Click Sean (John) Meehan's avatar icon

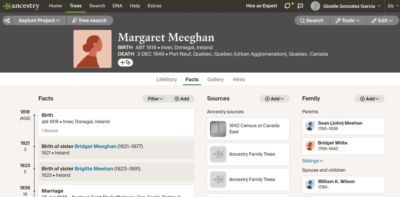coord(310,126)
